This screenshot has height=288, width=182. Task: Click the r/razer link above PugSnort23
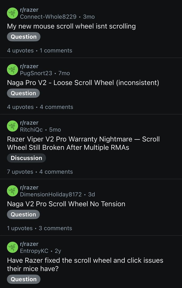[x=29, y=66]
